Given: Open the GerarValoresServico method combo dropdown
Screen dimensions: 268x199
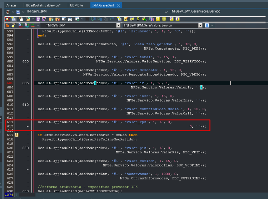Looking at the screenshot, I should click(200, 25).
